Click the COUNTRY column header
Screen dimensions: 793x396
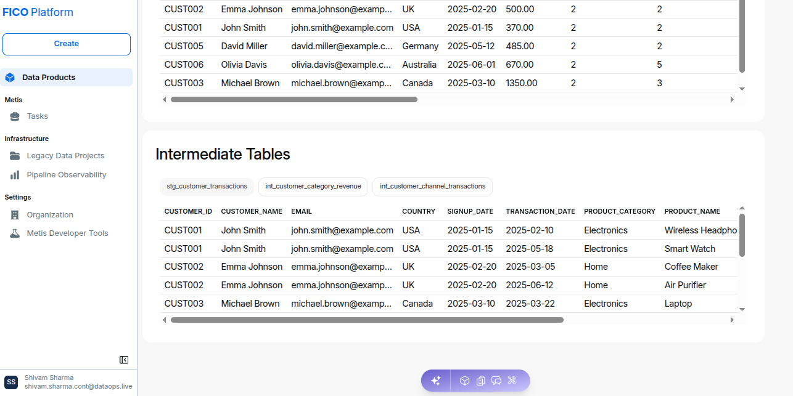[x=419, y=211]
